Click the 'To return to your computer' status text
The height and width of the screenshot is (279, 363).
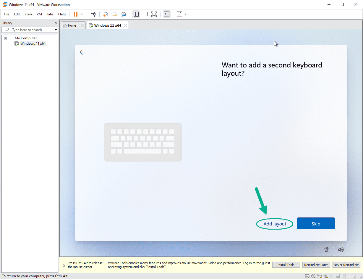coord(35,276)
